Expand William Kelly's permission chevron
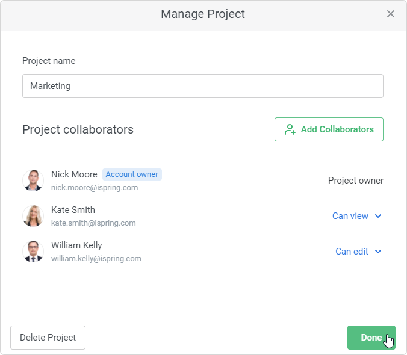 click(378, 252)
